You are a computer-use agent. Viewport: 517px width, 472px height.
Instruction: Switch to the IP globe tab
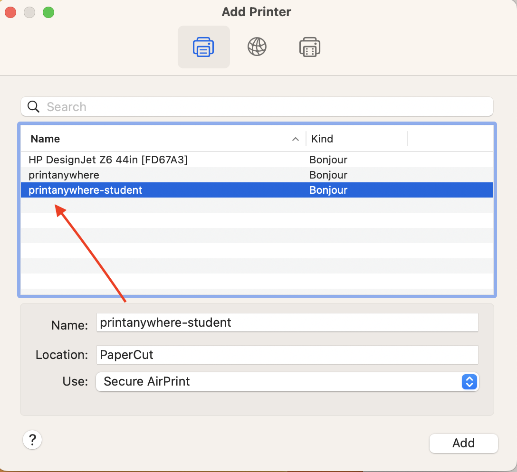257,47
